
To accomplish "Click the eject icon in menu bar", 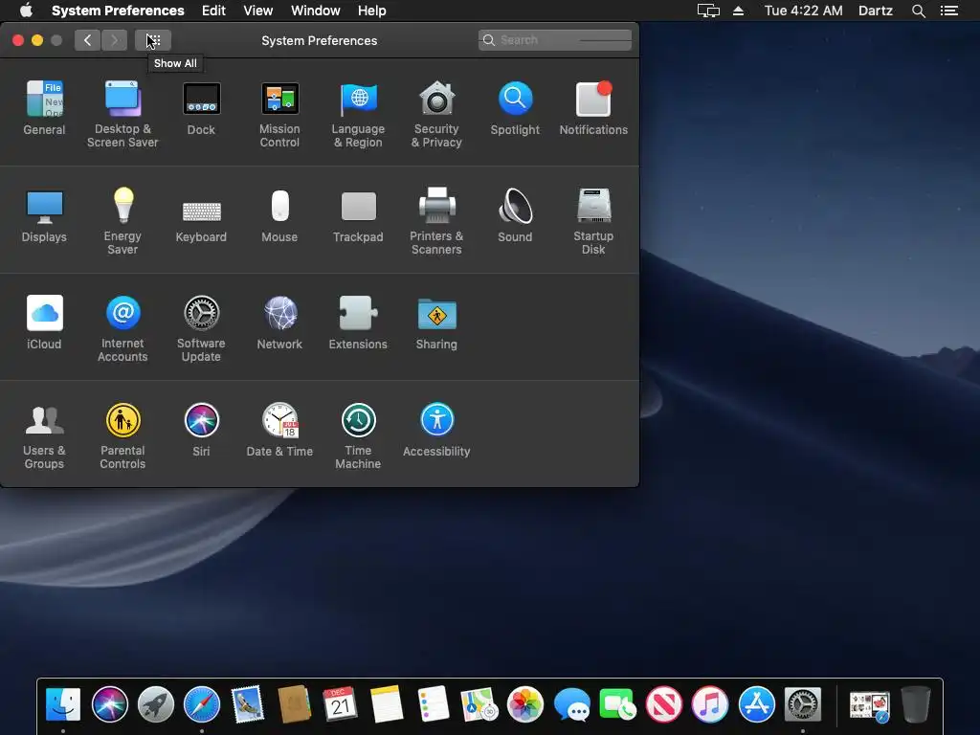I will (x=738, y=11).
